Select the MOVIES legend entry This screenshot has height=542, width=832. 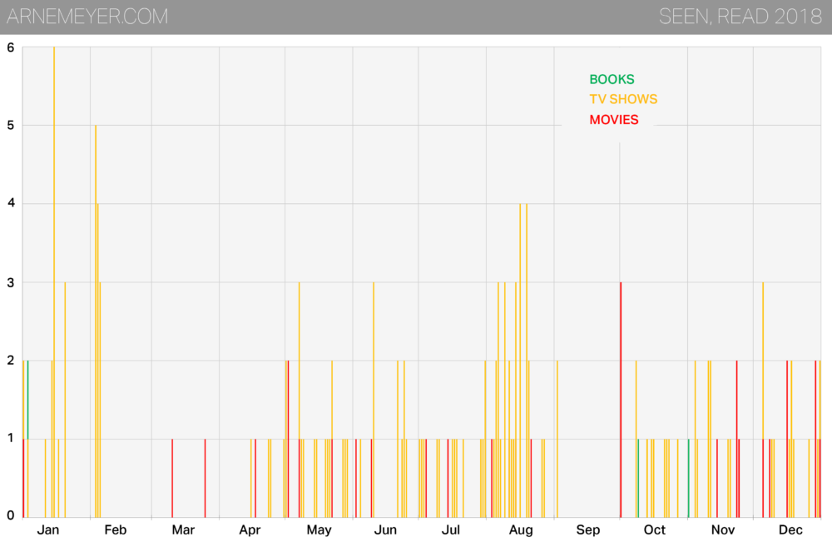point(614,119)
